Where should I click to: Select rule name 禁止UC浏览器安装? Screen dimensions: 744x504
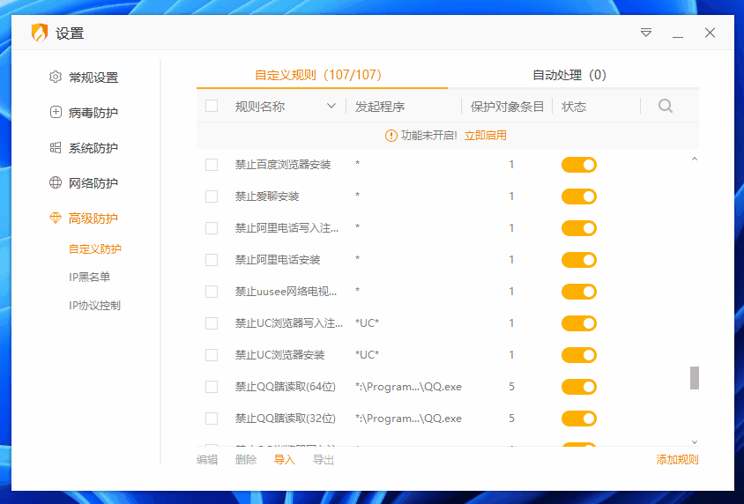280,355
